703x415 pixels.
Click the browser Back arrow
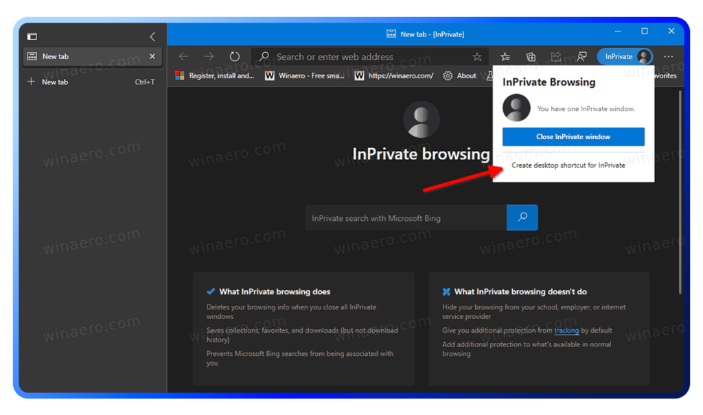coord(183,57)
